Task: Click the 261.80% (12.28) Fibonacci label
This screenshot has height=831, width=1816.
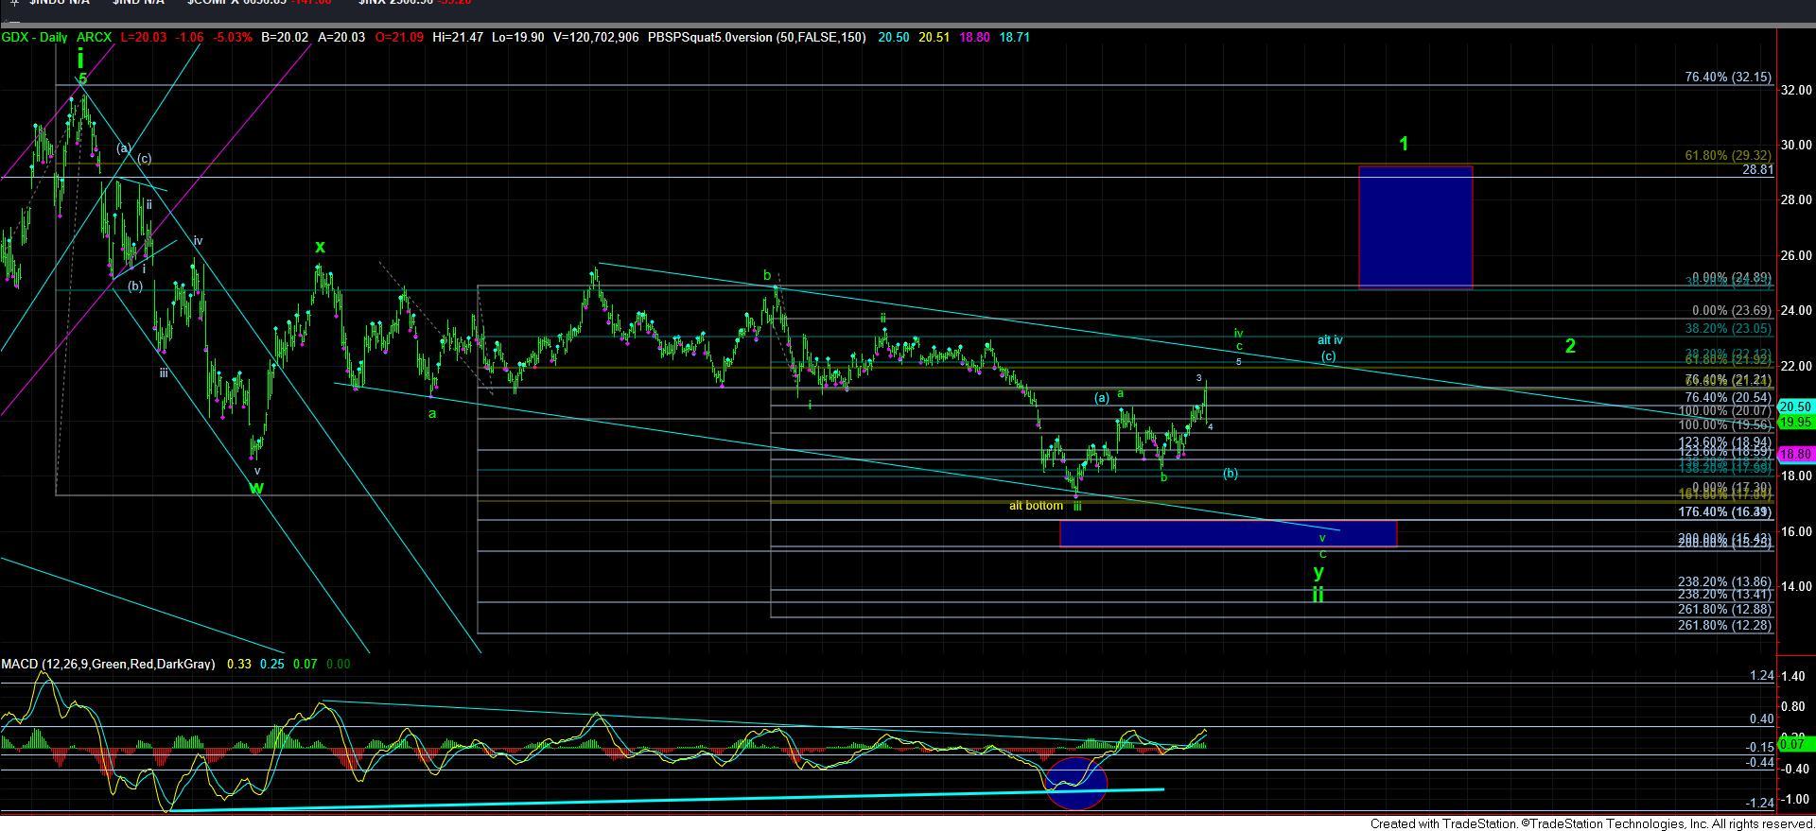Action: (x=1724, y=626)
